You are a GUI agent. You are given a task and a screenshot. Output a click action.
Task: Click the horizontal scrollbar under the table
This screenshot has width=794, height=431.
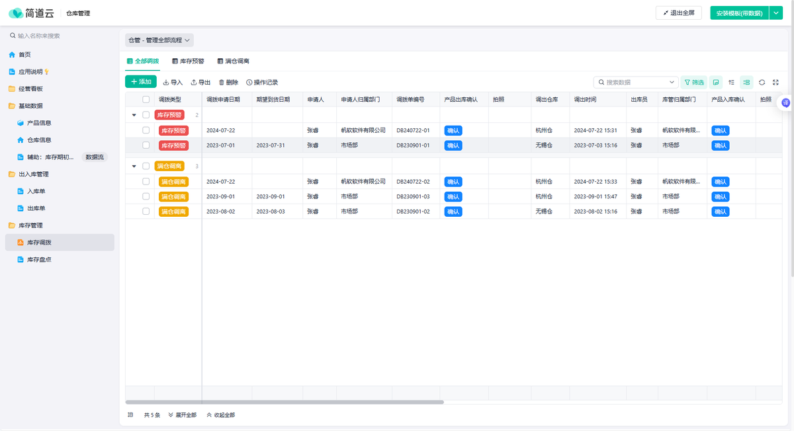[285, 402]
